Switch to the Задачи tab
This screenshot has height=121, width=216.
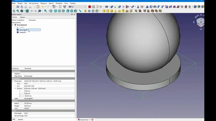click(x=23, y=17)
